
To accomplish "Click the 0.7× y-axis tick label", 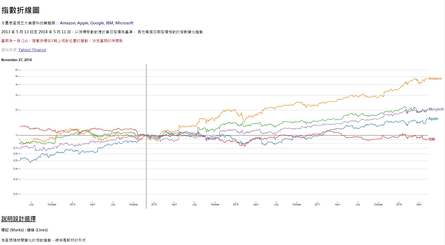I will [16, 148].
